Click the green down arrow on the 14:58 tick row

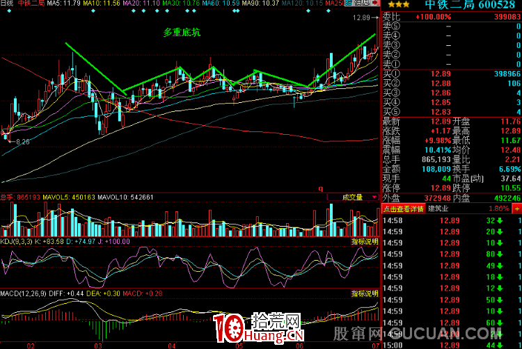[500, 220]
